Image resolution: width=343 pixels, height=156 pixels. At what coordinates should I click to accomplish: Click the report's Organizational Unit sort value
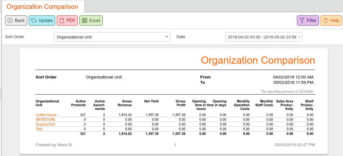[104, 77]
